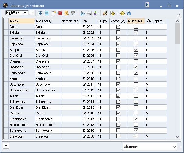The height and width of the screenshot is (153, 184).
Task: Expand the bottom-left arrow dropdown button
Action: (6, 145)
